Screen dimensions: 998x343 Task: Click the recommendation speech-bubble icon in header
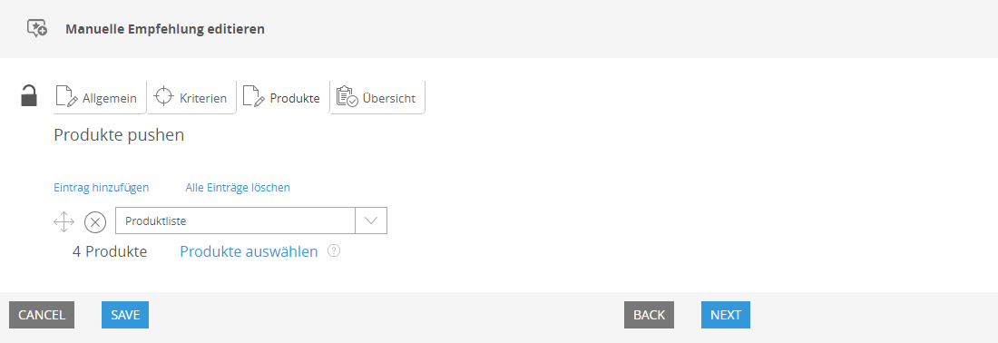(x=37, y=29)
